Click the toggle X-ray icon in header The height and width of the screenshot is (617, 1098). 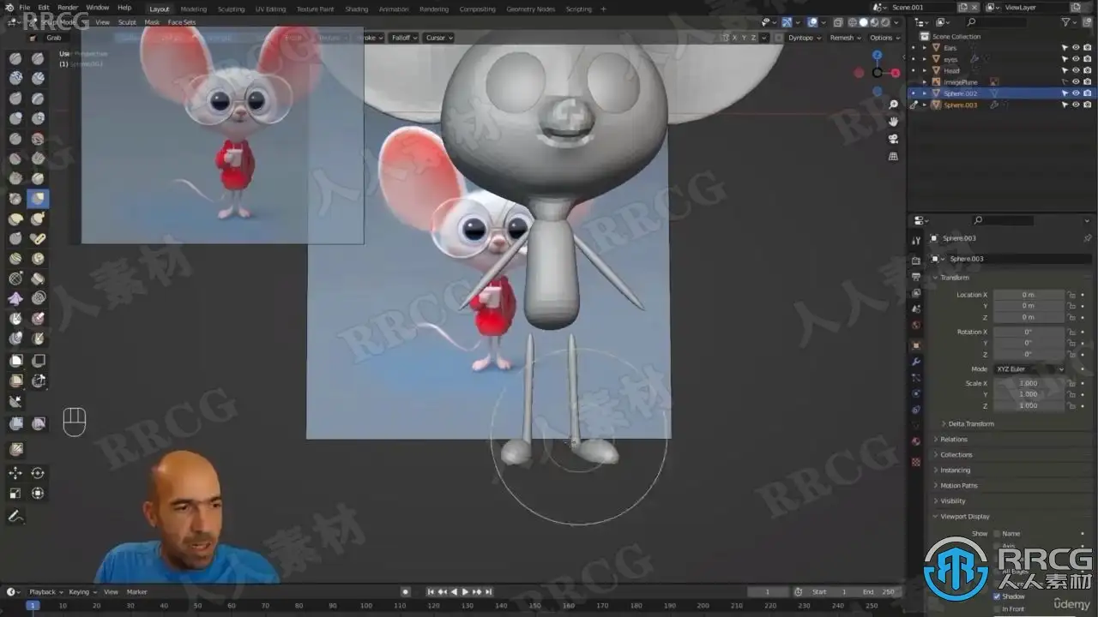click(x=837, y=23)
